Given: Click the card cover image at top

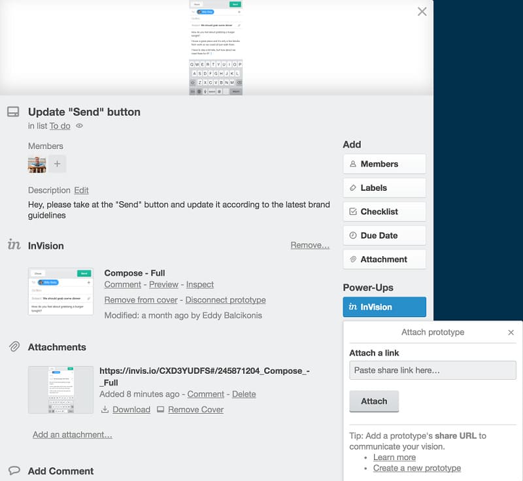Looking at the screenshot, I should (x=216, y=48).
